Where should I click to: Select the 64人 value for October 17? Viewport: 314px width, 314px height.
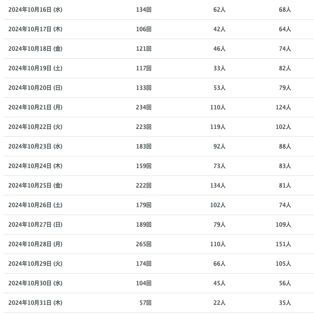(x=285, y=29)
